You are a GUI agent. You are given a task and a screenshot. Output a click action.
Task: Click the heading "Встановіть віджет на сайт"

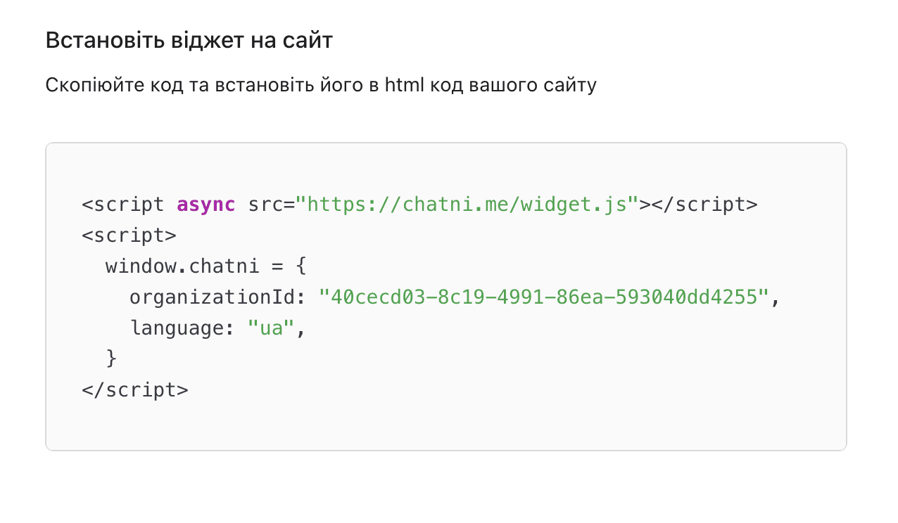[189, 41]
